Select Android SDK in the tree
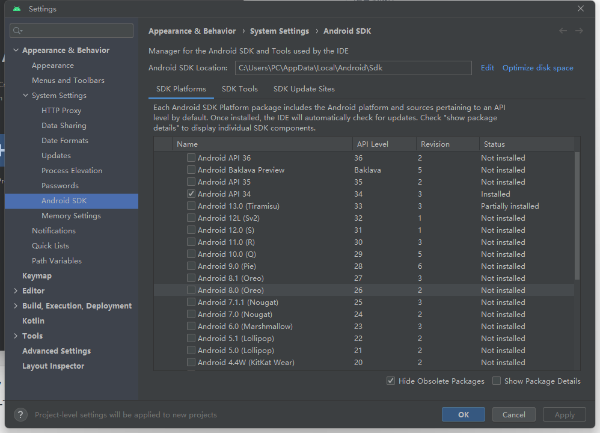The image size is (600, 433). point(72,201)
